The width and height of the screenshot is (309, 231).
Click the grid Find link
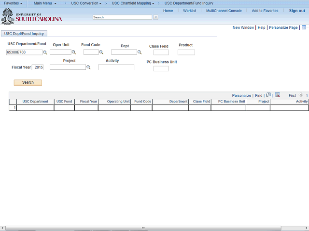click(x=259, y=95)
